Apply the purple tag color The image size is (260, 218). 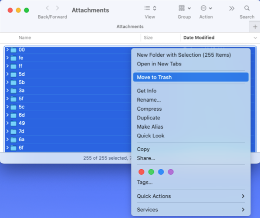(171, 172)
